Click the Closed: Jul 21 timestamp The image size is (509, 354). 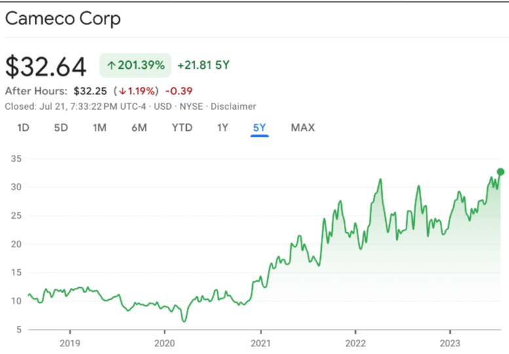click(x=75, y=107)
